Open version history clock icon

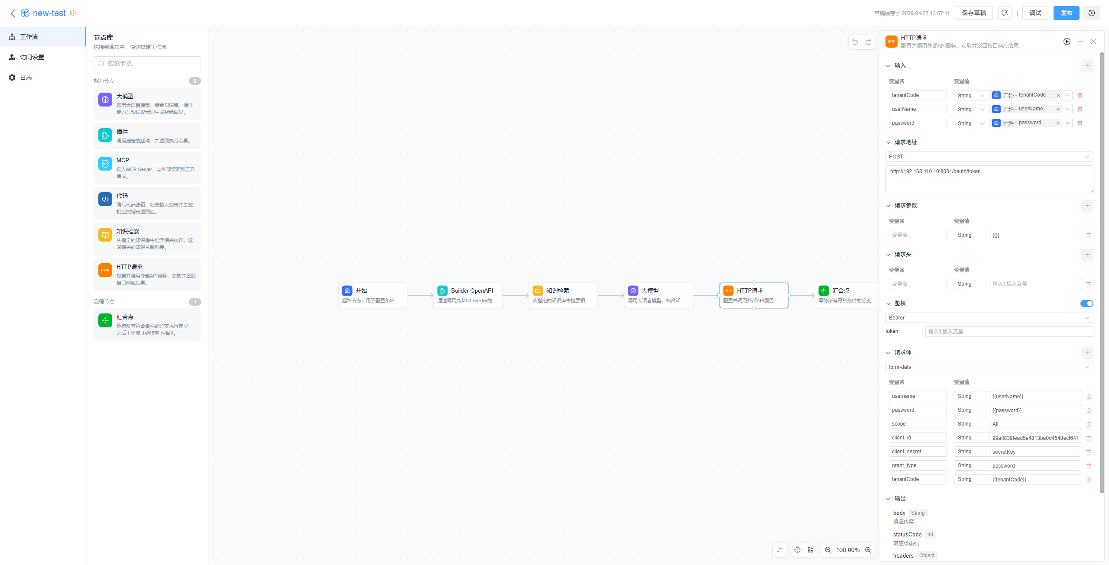[x=1091, y=13]
